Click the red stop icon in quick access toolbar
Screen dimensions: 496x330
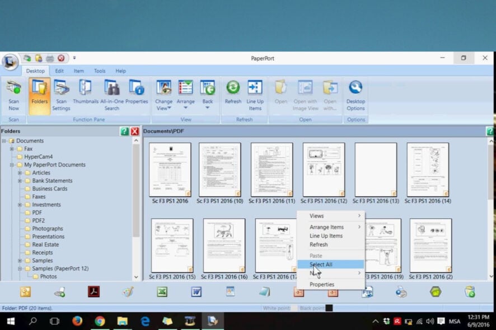point(61,58)
